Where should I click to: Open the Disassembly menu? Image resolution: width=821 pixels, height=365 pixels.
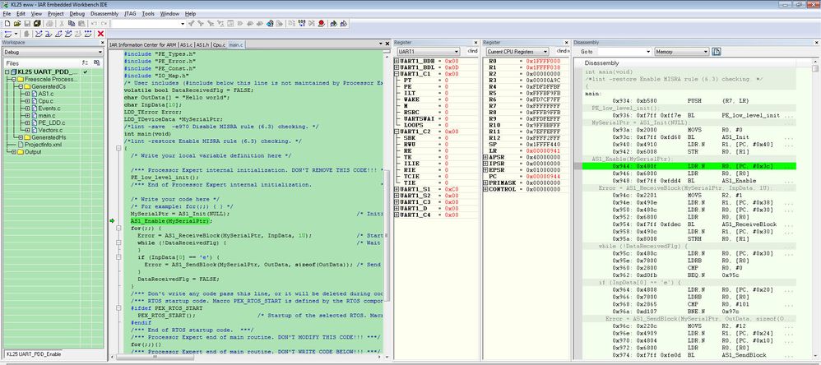pos(105,14)
